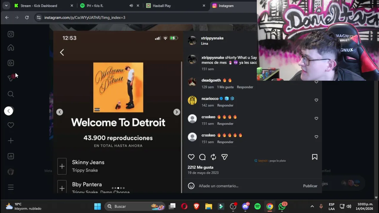379x213 pixels.
Task: Mute the audio on the Spotify tab
Action: (131, 6)
